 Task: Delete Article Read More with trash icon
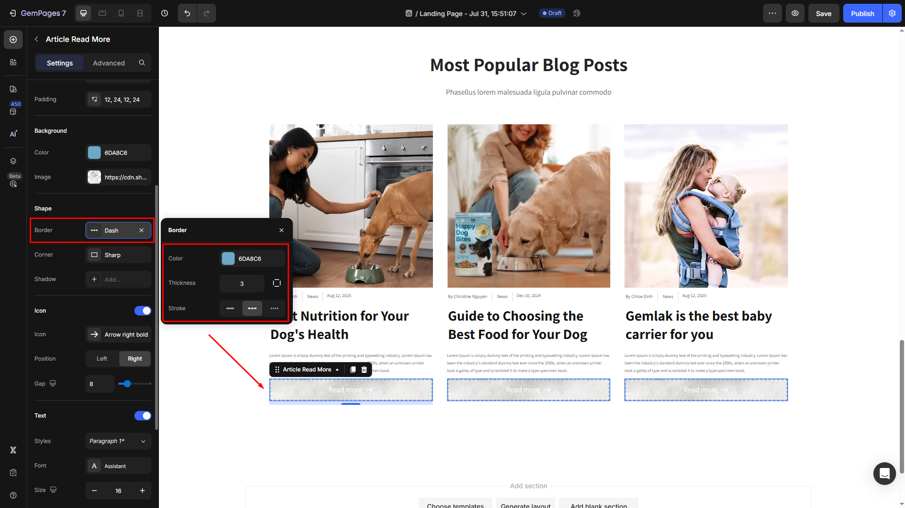(364, 370)
